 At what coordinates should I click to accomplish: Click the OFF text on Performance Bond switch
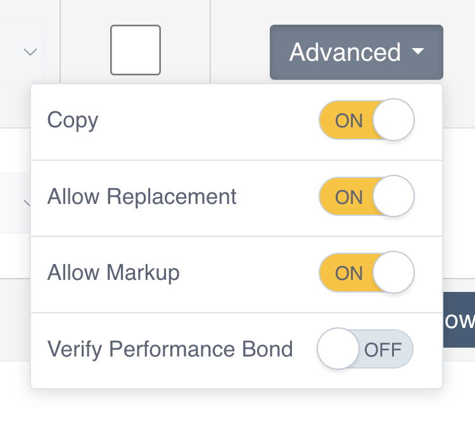click(x=383, y=350)
